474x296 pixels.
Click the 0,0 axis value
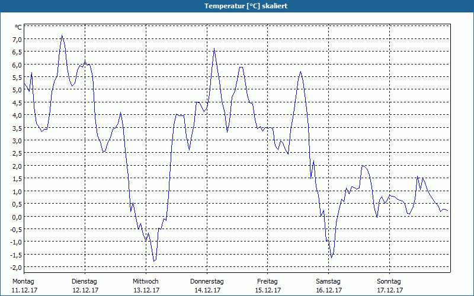click(x=17, y=217)
